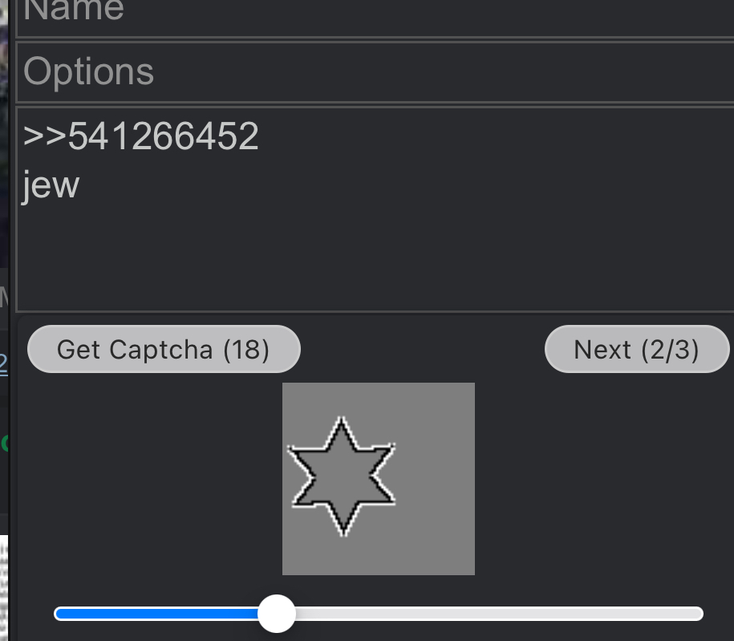Screen dimensions: 734x641
Task: Click the far right end of captcha slider
Action: pyautogui.click(x=700, y=614)
